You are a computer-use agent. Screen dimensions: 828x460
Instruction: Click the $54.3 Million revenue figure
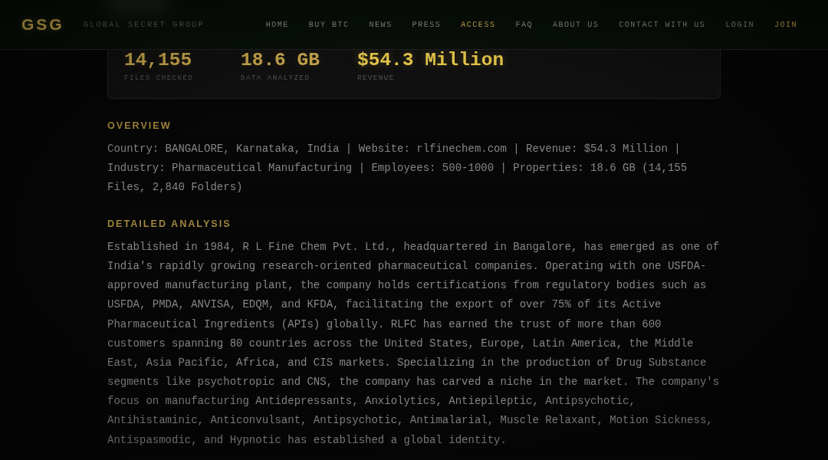430,60
